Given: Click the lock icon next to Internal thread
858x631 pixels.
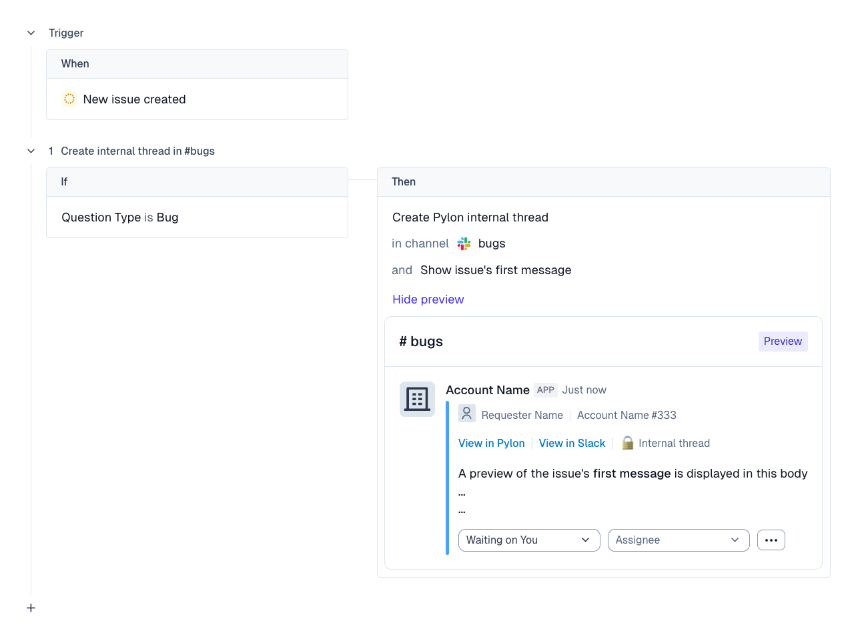Looking at the screenshot, I should pos(627,443).
